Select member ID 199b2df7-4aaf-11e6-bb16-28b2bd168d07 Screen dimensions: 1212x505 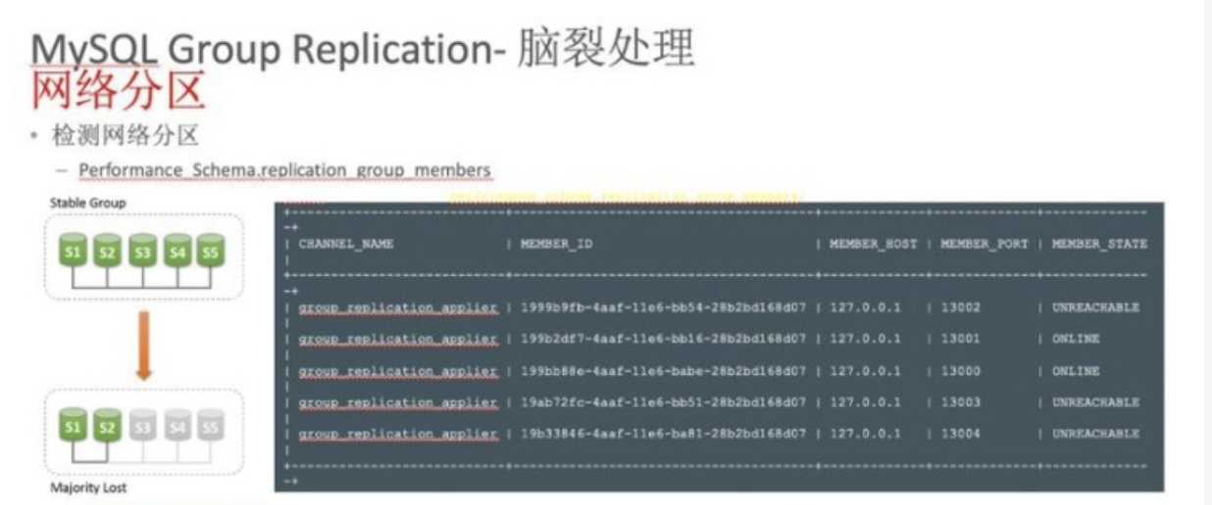(x=663, y=339)
